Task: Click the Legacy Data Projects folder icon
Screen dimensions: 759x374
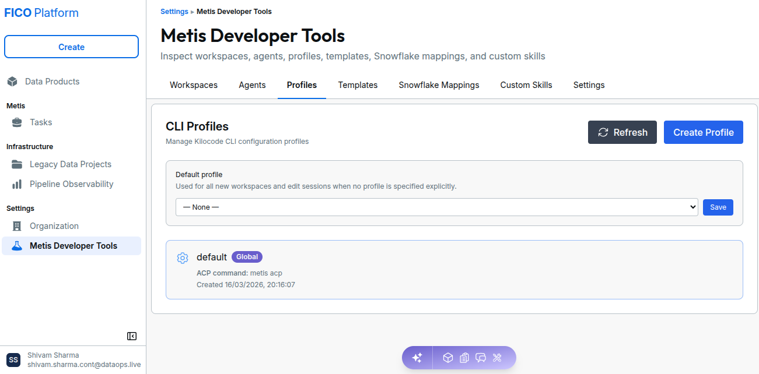Action: click(17, 164)
